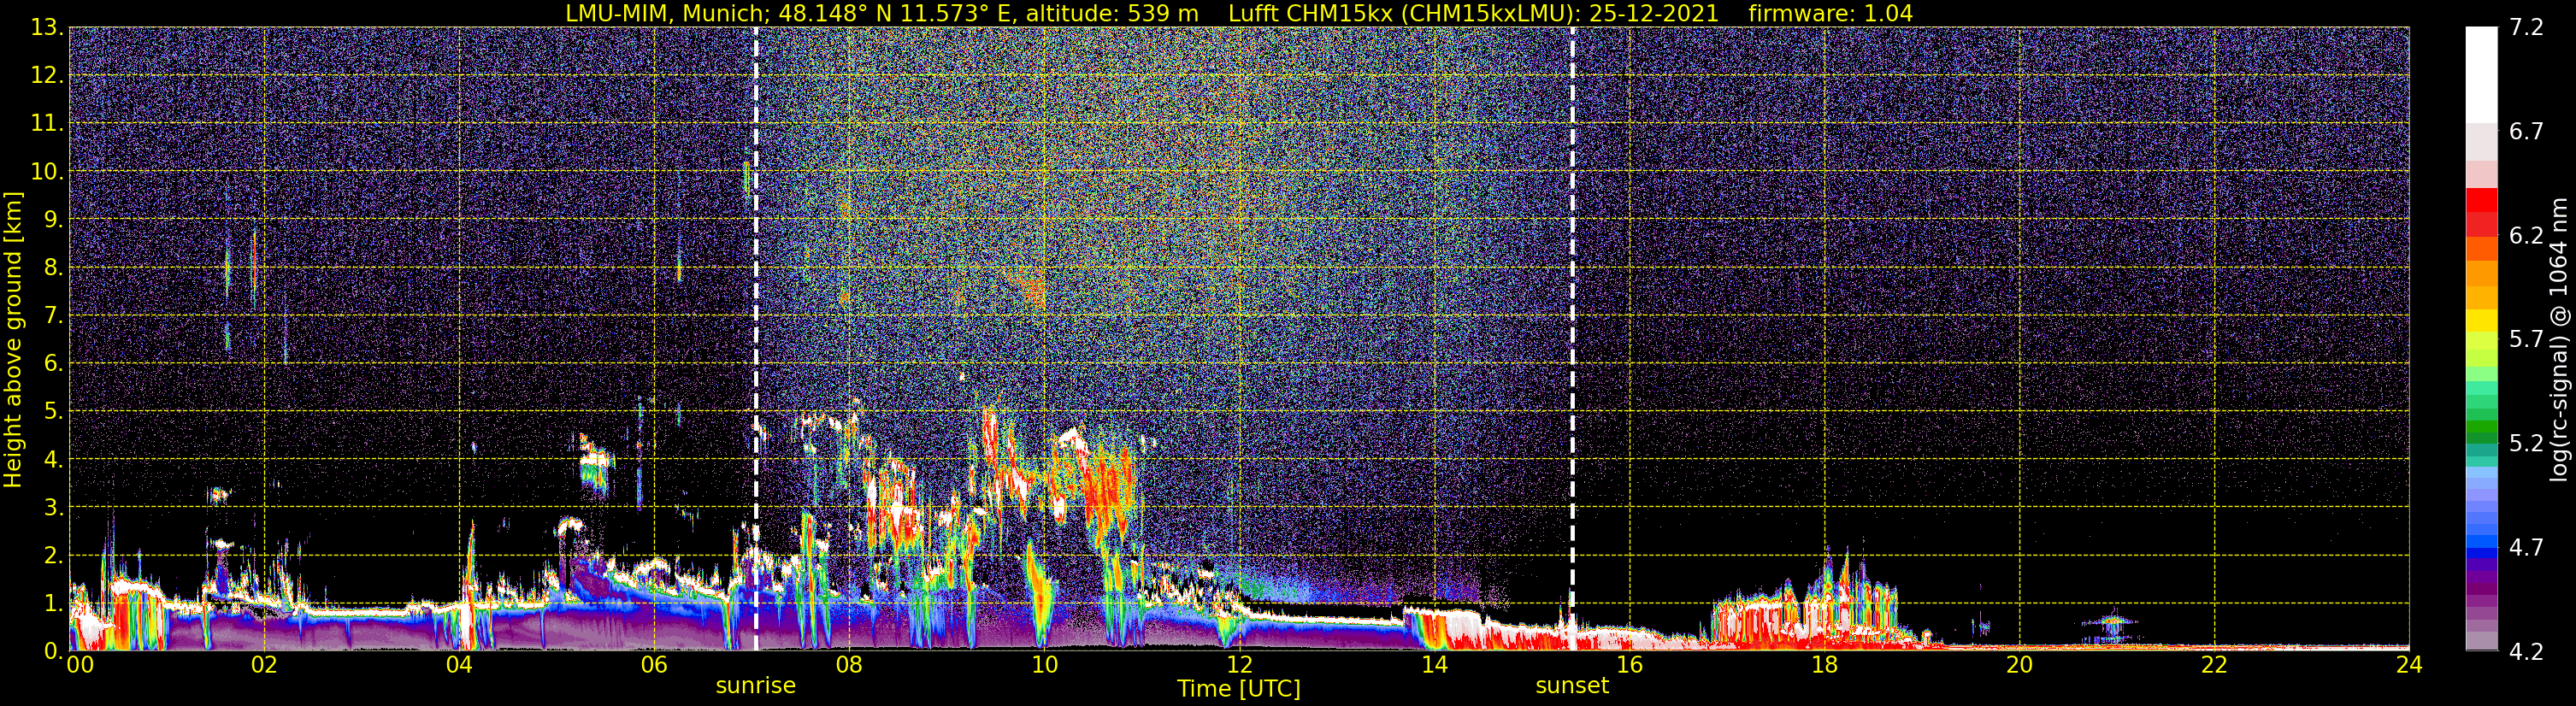This screenshot has width=2576, height=706.
Task: Click time axis tick 16
Action: pos(1629,665)
